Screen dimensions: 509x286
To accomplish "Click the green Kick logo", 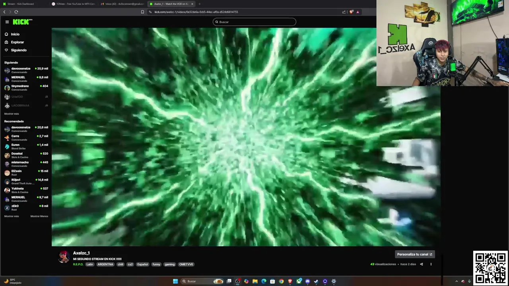I will 22,22.
